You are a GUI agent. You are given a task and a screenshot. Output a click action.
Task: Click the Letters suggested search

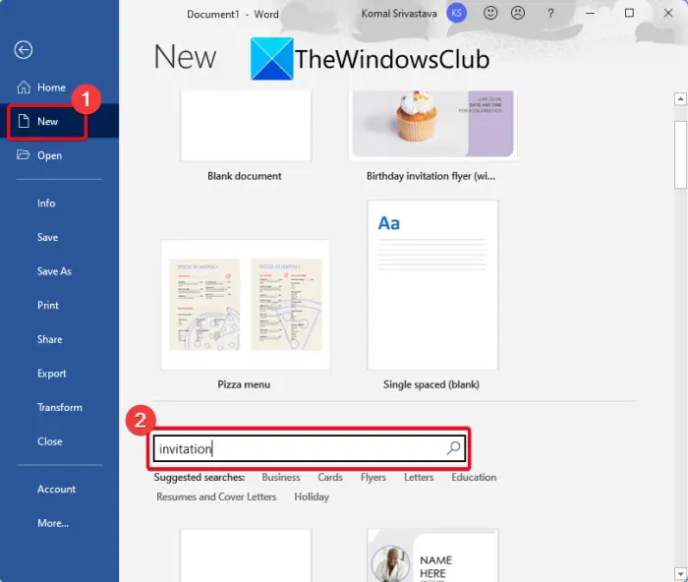coord(419,477)
